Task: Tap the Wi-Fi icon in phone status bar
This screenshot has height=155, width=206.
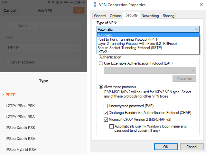Action: (x=53, y=2)
